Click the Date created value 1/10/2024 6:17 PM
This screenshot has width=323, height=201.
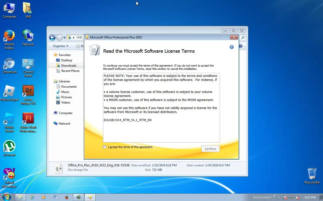(218, 165)
